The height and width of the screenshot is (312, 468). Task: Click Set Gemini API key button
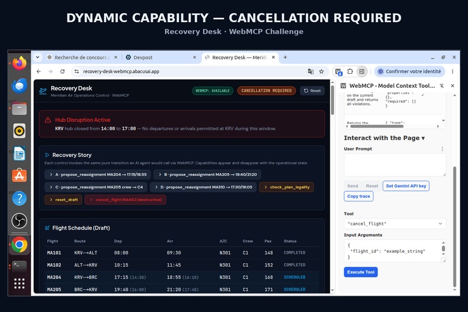pyautogui.click(x=406, y=186)
